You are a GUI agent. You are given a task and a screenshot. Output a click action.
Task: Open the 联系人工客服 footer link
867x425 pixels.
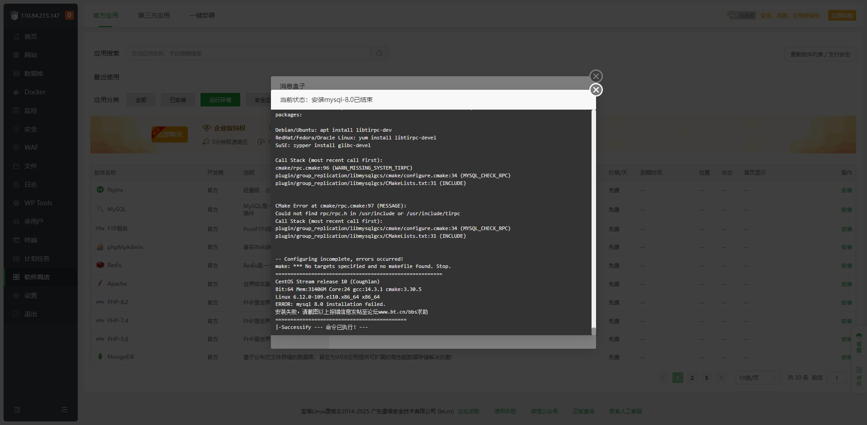[625, 411]
